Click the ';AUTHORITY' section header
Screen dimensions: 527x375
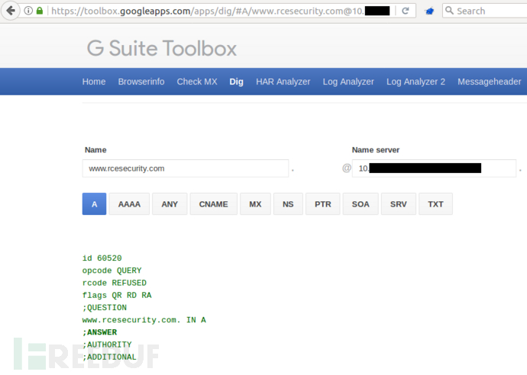(x=107, y=345)
